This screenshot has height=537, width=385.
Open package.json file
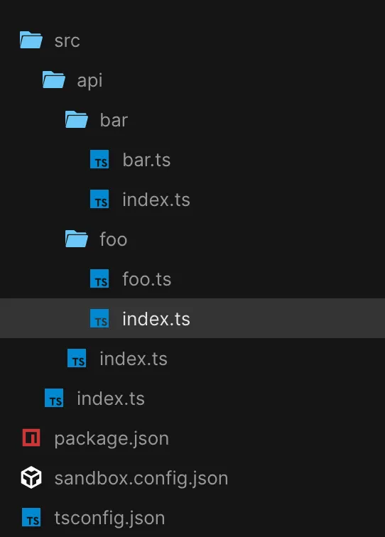point(112,439)
